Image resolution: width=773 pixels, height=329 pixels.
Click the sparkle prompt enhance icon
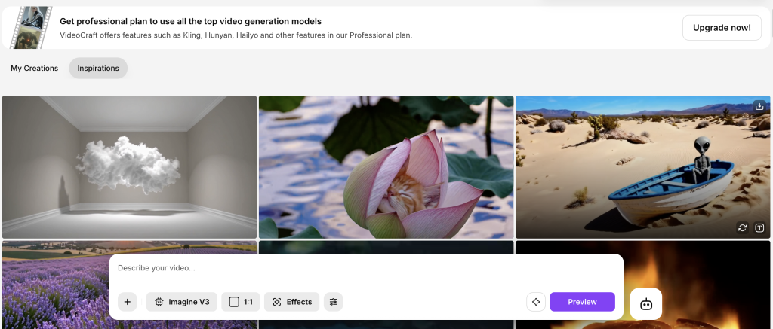[536, 302]
